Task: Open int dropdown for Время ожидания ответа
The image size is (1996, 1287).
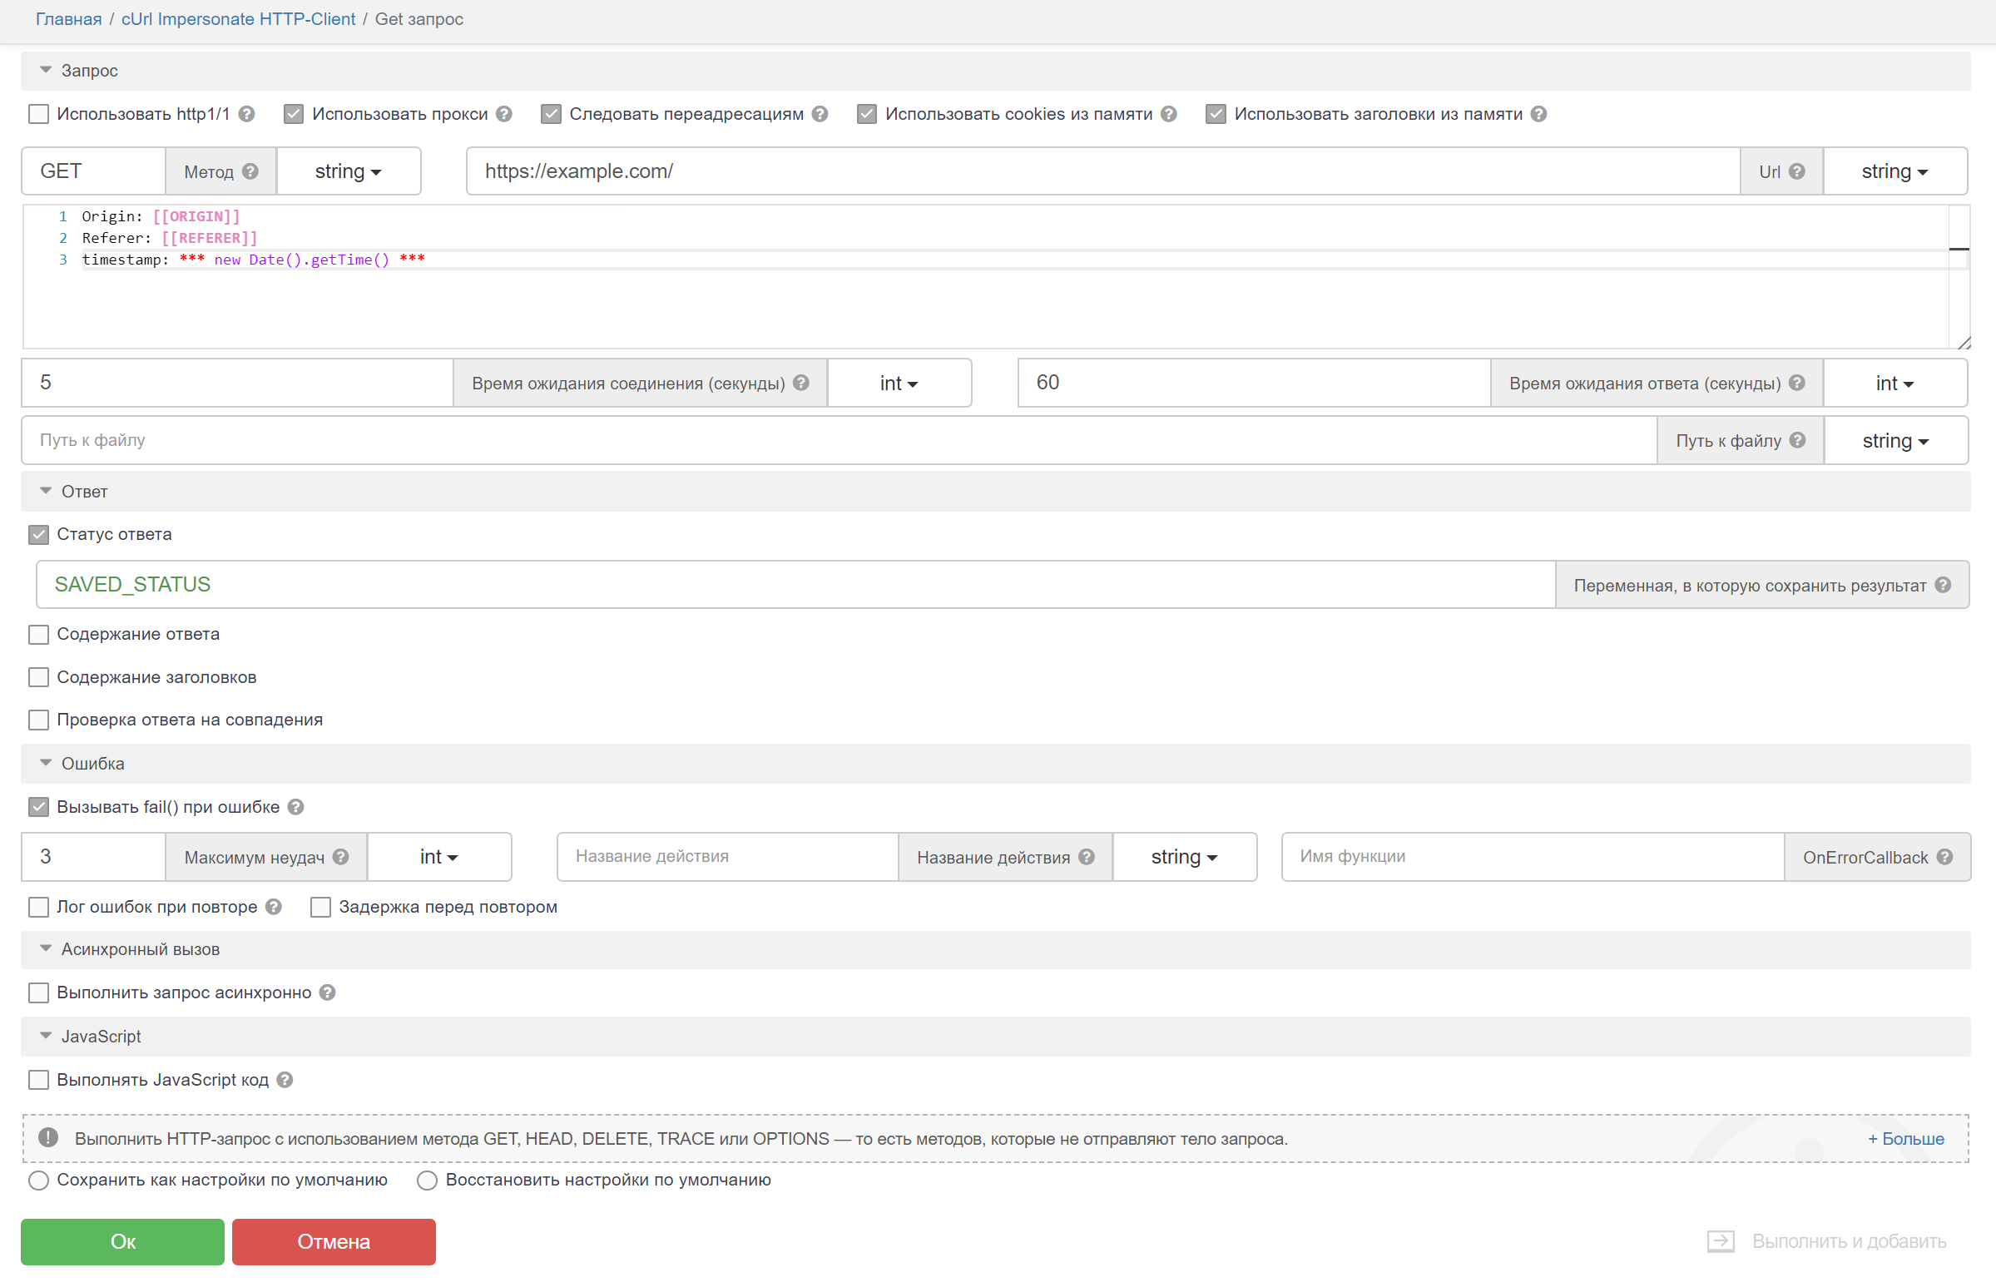Action: pyautogui.click(x=1894, y=383)
